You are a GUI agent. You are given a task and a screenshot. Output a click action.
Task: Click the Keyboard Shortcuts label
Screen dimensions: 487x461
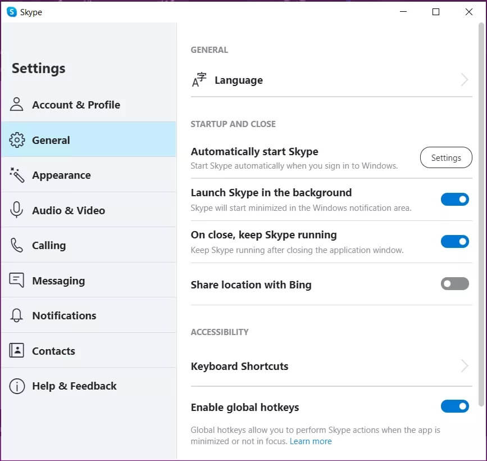coord(239,366)
